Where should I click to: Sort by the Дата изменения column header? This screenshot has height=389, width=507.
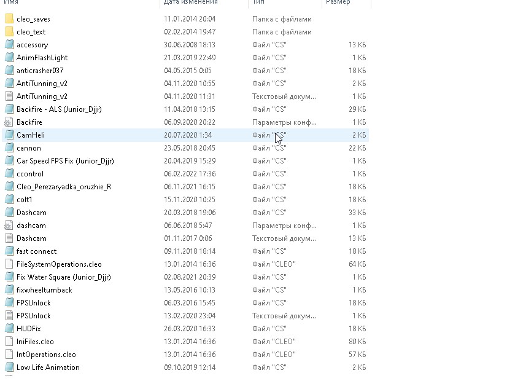tap(190, 2)
